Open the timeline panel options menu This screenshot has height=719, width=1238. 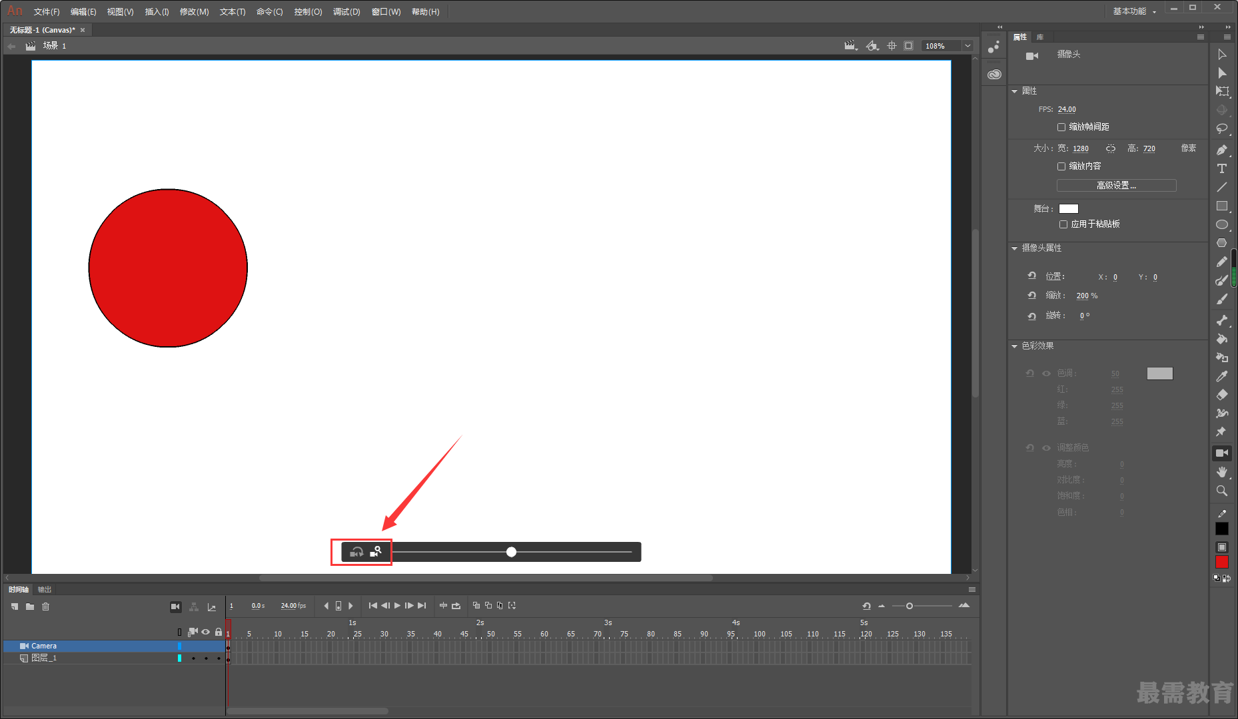click(972, 590)
